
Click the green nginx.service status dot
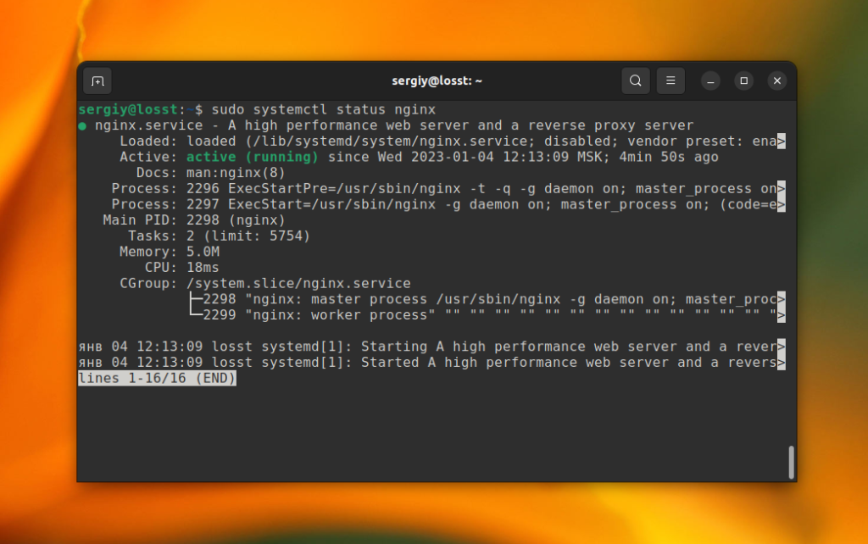click(83, 125)
